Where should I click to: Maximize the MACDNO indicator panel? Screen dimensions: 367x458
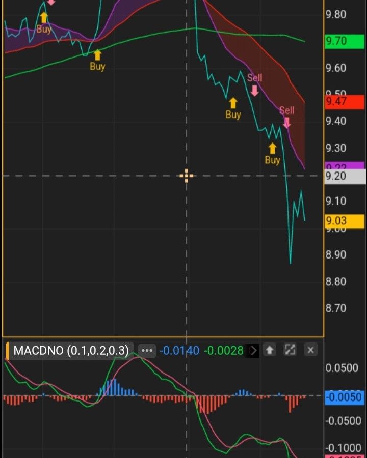pyautogui.click(x=290, y=350)
